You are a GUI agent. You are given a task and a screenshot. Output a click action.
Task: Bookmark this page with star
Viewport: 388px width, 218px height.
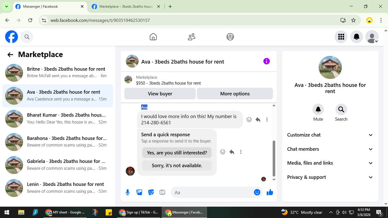(353, 20)
